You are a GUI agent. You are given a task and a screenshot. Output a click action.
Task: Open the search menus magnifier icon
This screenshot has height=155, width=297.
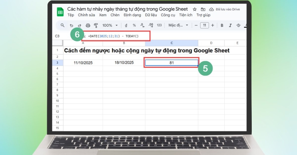pyautogui.click(x=62, y=25)
